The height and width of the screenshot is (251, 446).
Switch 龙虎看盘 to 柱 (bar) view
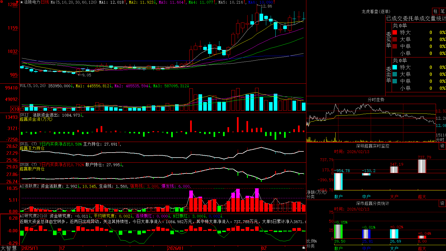tap(435, 11)
